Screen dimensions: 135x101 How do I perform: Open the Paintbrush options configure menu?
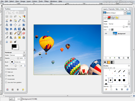(x=24, y=53)
